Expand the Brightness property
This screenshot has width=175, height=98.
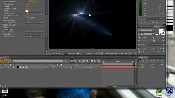click(2, 4)
